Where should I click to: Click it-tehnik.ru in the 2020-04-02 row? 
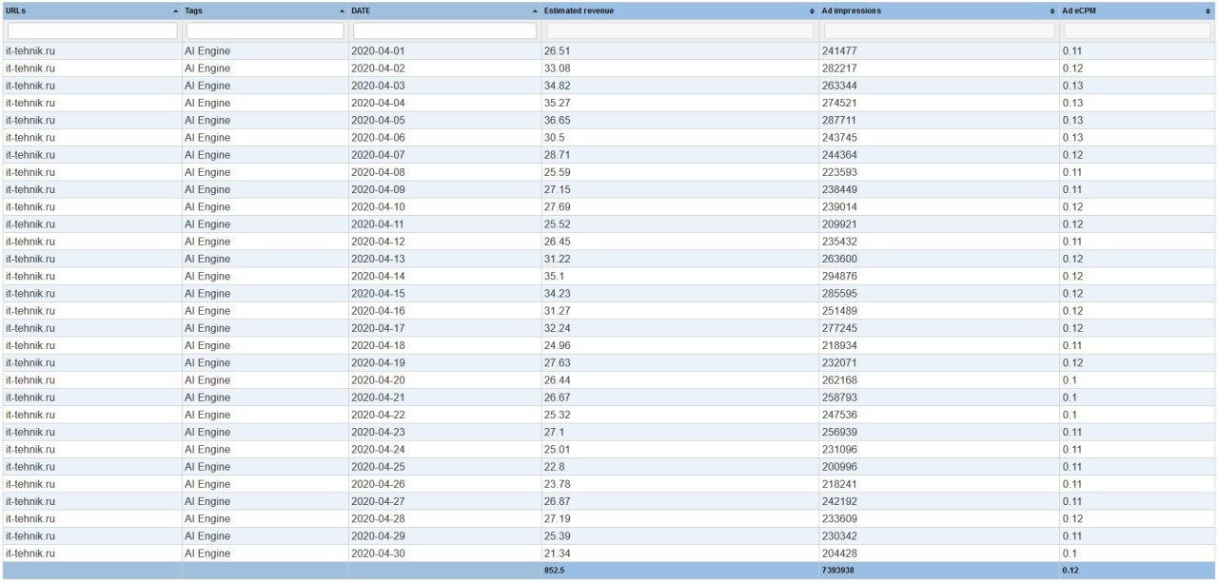click(30, 68)
